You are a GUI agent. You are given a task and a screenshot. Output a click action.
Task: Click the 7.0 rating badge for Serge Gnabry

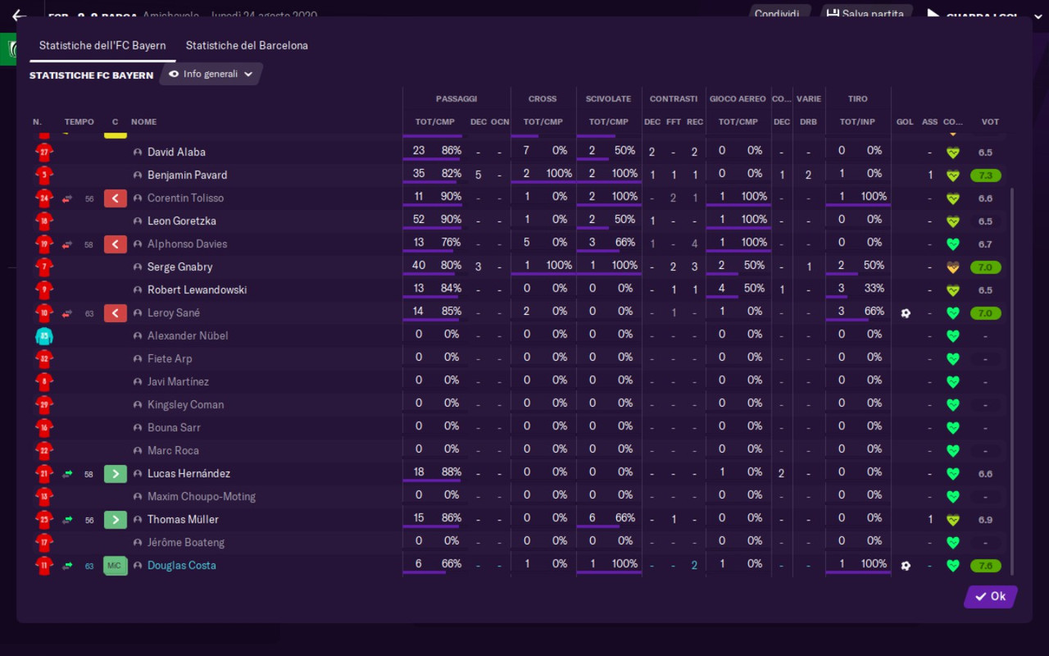coord(985,267)
